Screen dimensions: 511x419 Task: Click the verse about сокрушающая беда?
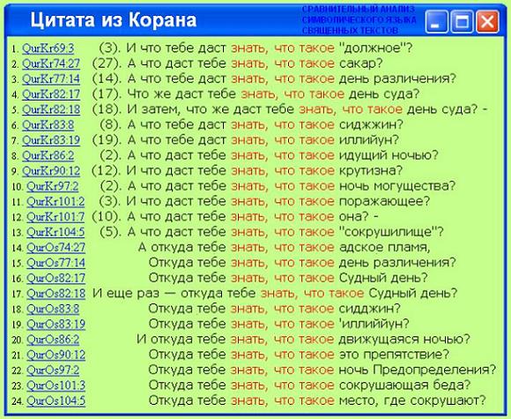point(309,385)
